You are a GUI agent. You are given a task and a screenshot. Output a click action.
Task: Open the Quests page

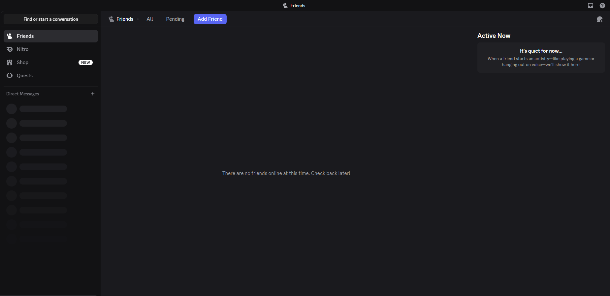(x=24, y=75)
